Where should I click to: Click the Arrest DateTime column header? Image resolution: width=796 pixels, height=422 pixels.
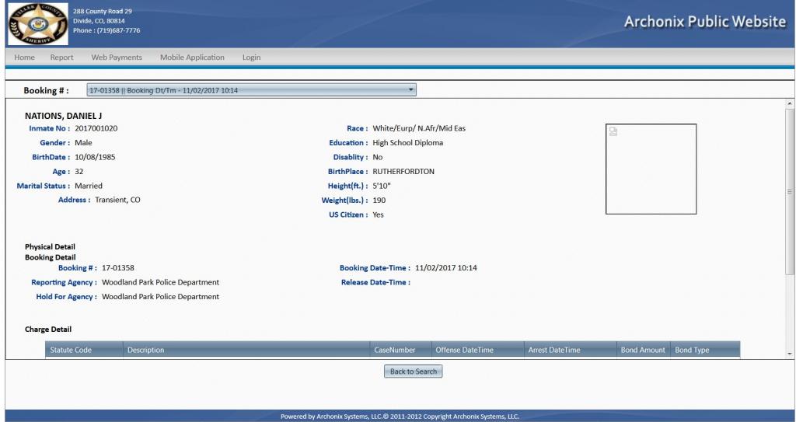554,351
